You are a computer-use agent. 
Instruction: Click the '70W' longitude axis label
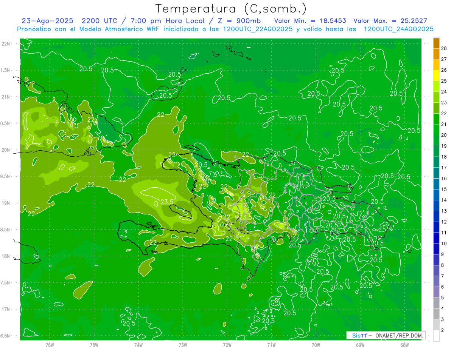(316, 345)
